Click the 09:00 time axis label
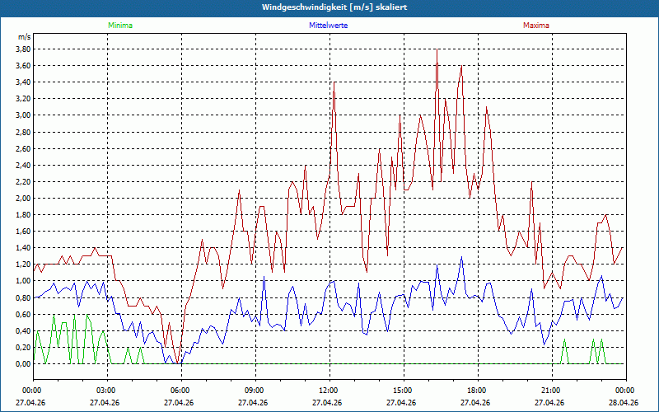This screenshot has width=659, height=412. [254, 391]
